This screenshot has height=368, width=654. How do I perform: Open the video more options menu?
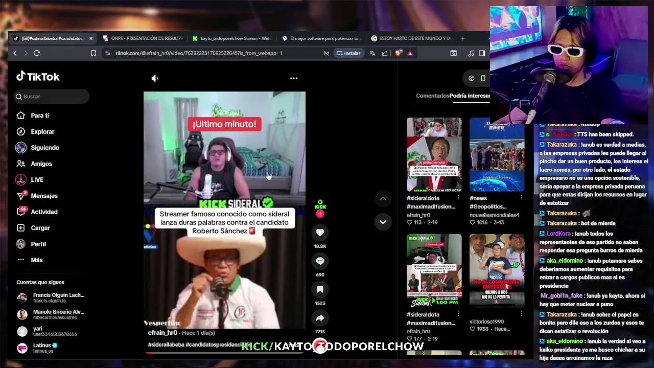(294, 78)
